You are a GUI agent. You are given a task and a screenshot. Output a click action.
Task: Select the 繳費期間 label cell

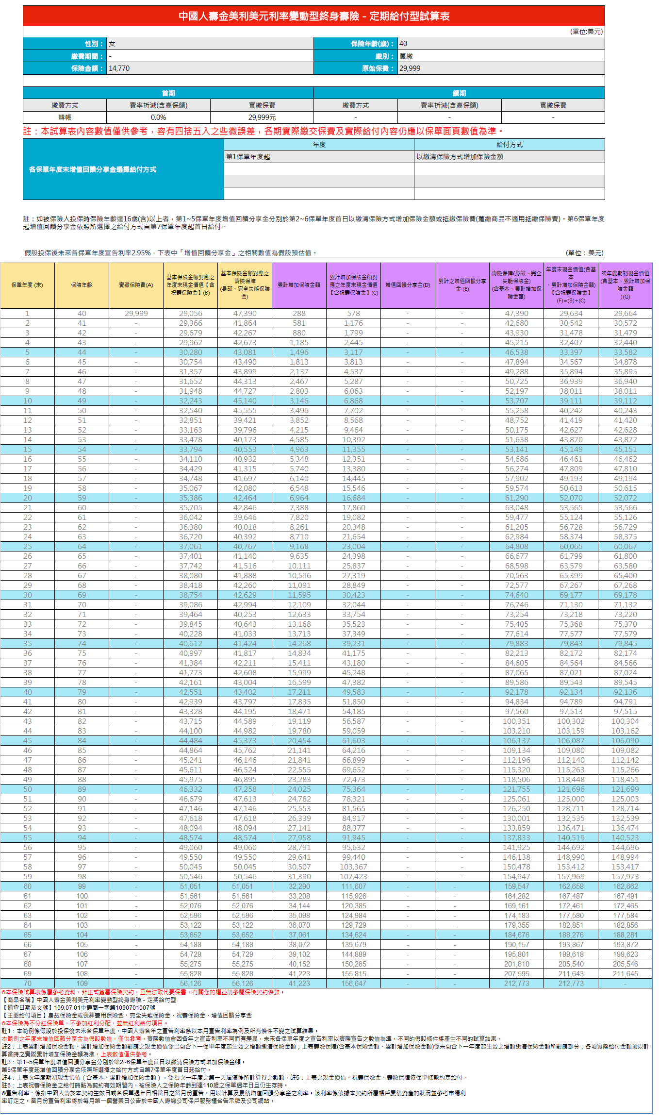65,56
